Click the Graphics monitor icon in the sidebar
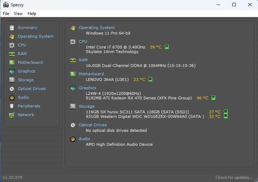258x182 pixels. click(12, 71)
